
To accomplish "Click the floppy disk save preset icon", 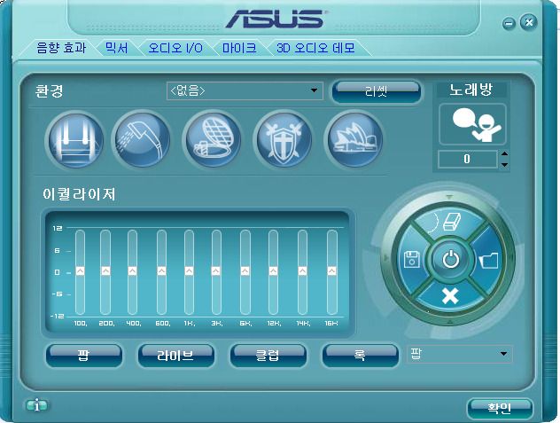I will [x=411, y=259].
